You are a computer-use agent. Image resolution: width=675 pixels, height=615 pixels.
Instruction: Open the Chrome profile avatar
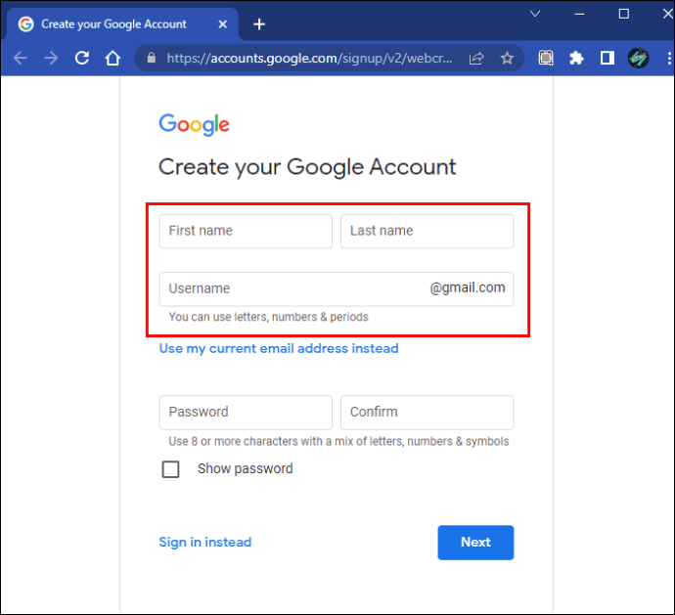638,59
